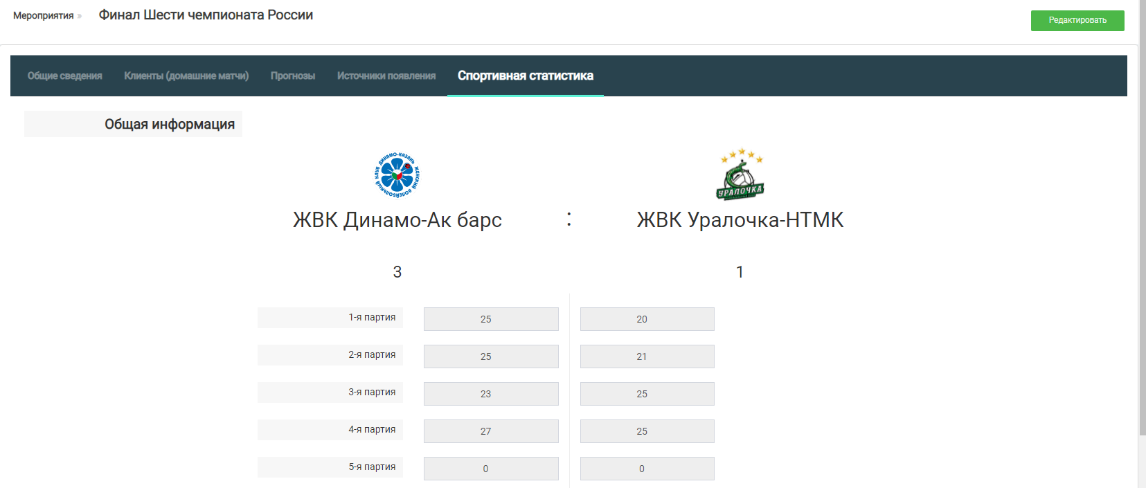Click the ЖВК Уралочка-НТМК team name
Viewport: 1146px width, 488px height.
tap(740, 220)
